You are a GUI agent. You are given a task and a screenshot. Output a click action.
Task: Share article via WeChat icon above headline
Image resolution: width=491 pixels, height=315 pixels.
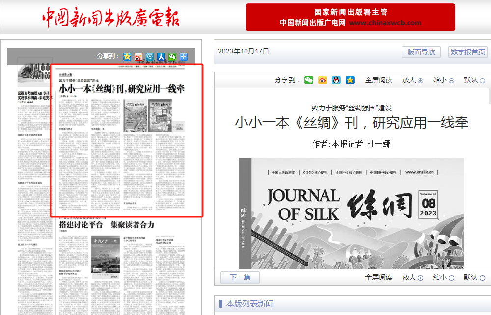pos(308,80)
